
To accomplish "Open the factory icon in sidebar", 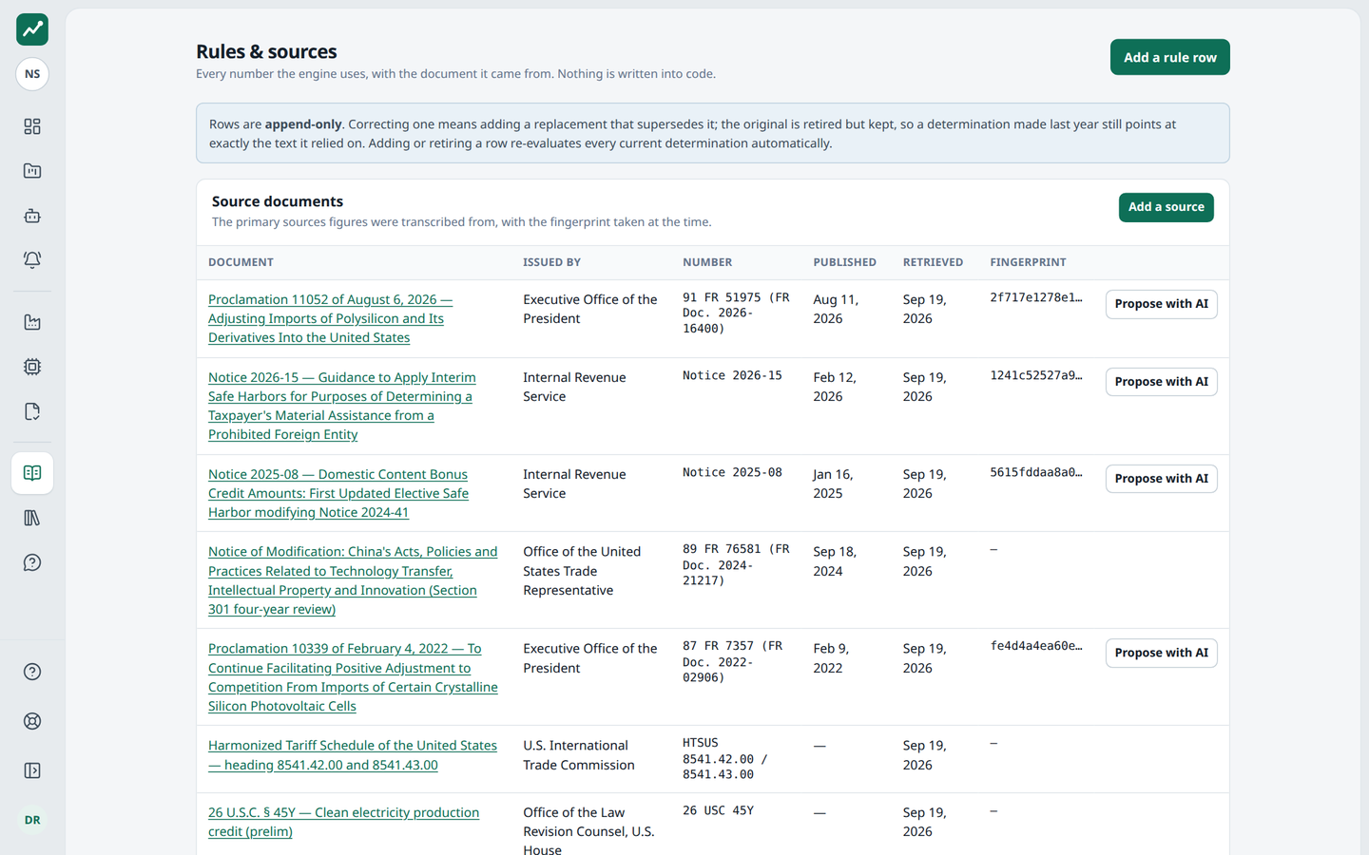I will pyautogui.click(x=32, y=322).
